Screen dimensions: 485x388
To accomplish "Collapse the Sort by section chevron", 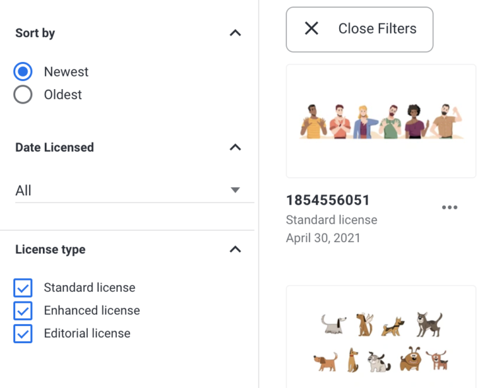I will [x=236, y=33].
